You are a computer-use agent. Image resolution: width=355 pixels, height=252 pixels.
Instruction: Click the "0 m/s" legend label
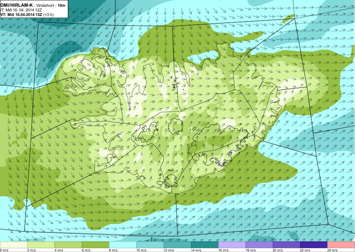click(x=4, y=250)
